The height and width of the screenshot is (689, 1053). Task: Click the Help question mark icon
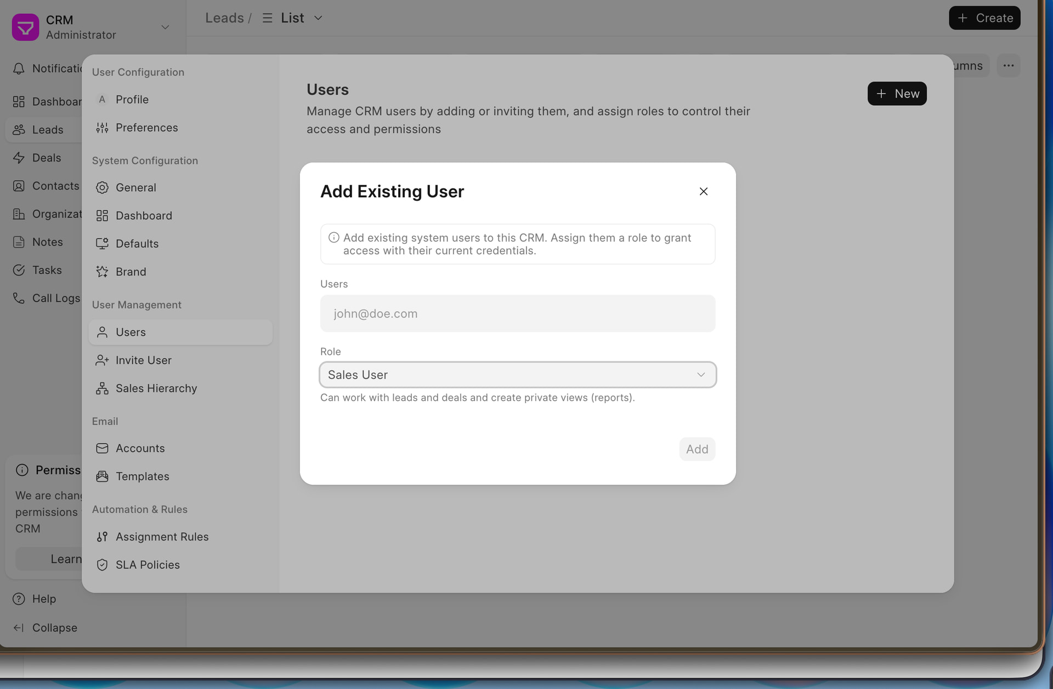tap(19, 599)
